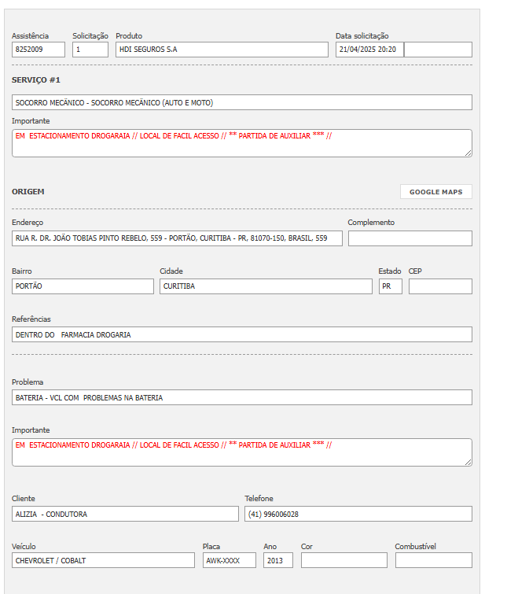
Task: Click the empty CEP field
Action: (440, 286)
